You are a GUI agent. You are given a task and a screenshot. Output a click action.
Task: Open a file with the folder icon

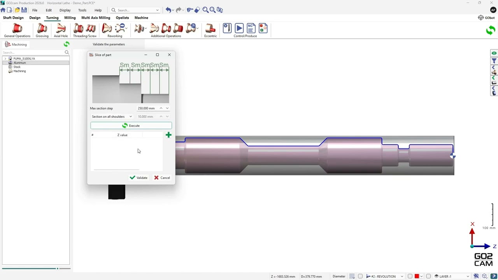click(x=17, y=10)
